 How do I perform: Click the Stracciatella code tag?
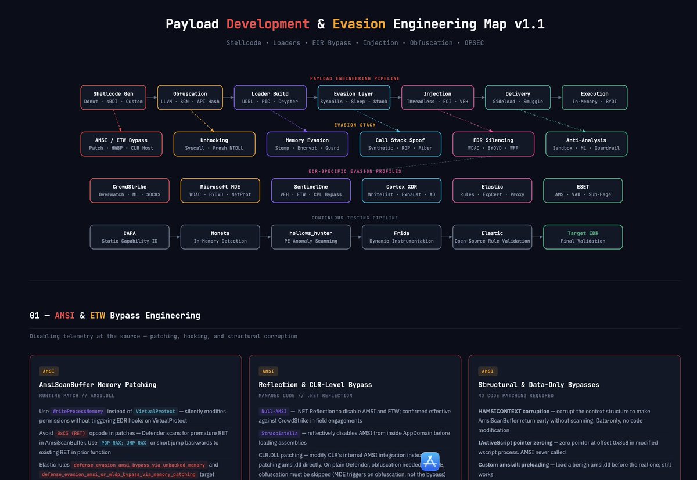point(279,433)
